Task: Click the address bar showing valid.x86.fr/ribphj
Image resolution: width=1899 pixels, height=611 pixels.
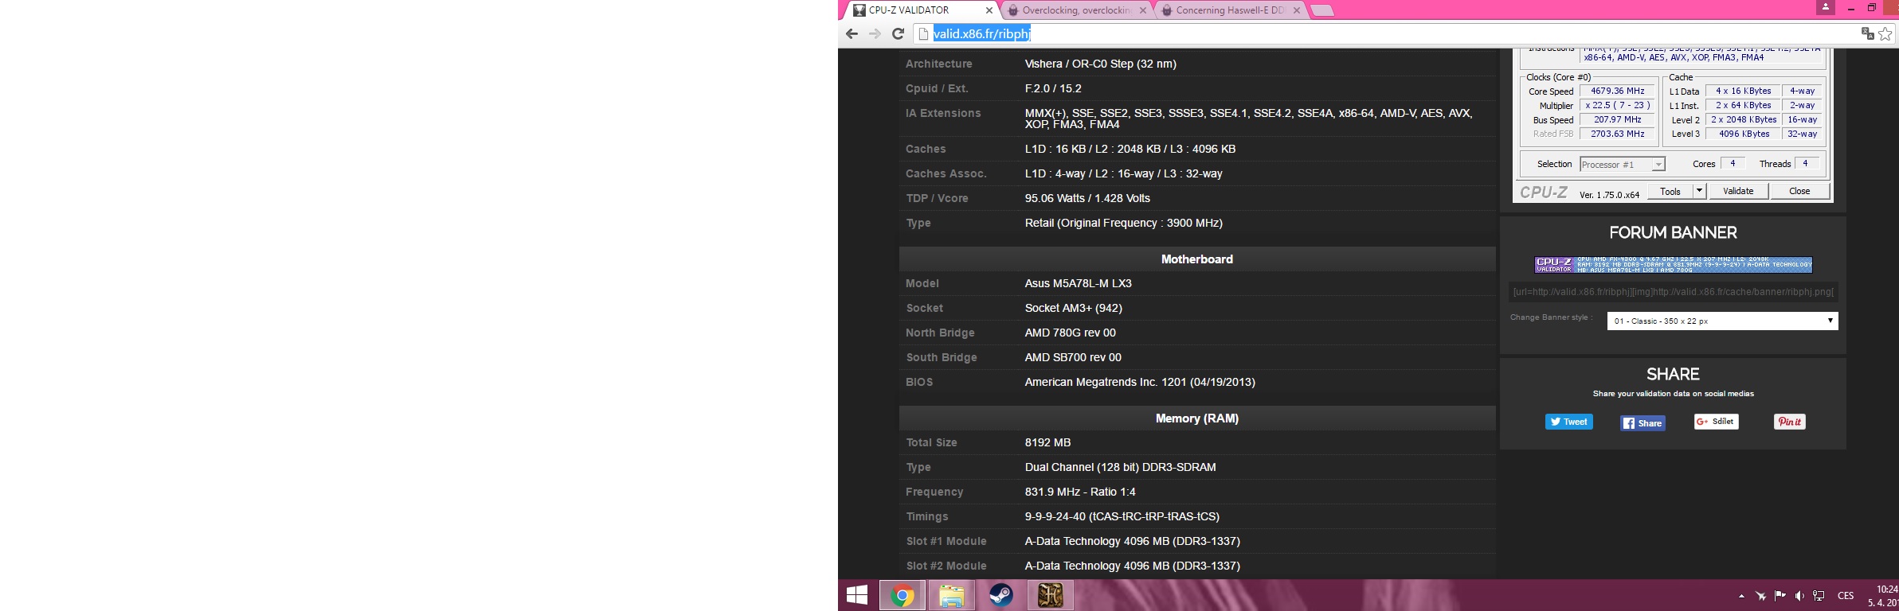Action: [982, 33]
